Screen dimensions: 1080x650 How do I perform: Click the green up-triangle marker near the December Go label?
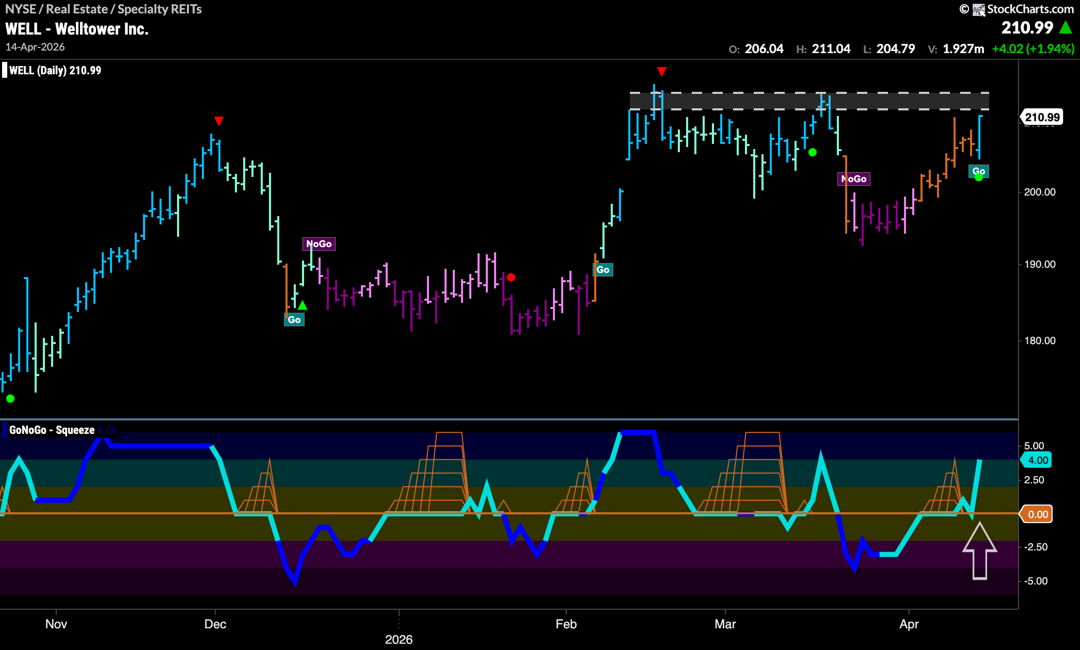click(x=303, y=305)
